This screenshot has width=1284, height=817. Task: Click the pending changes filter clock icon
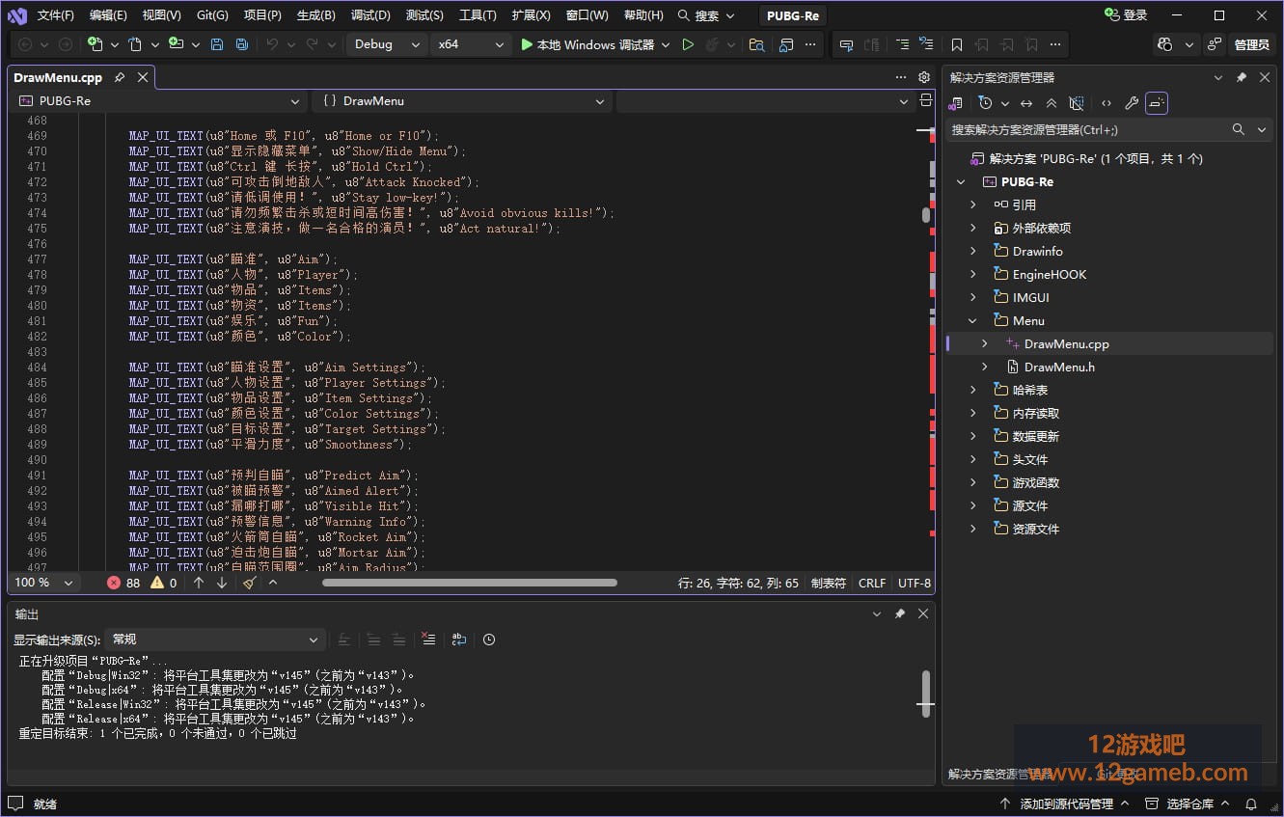tap(985, 103)
